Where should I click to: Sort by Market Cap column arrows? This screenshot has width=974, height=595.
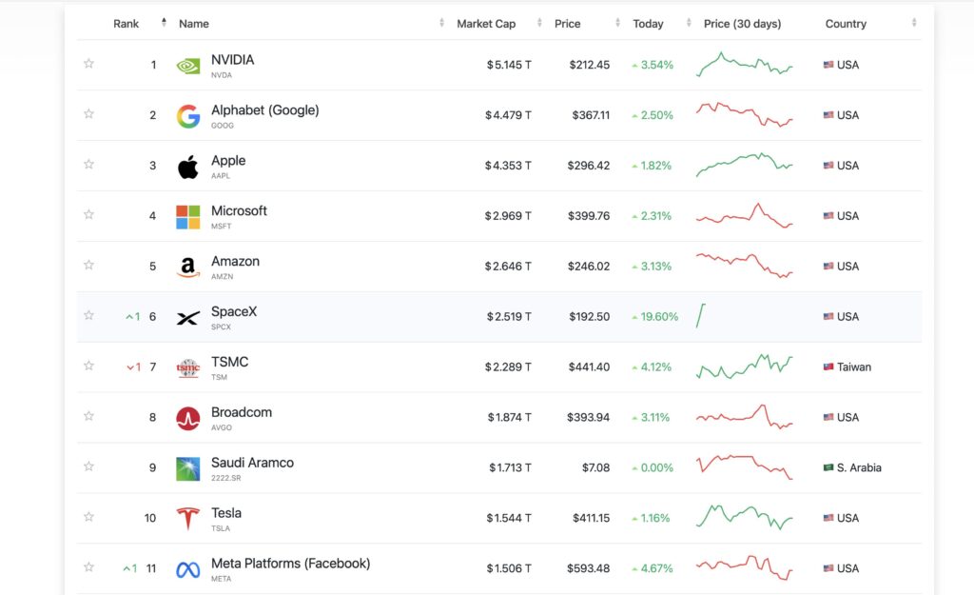(x=539, y=23)
